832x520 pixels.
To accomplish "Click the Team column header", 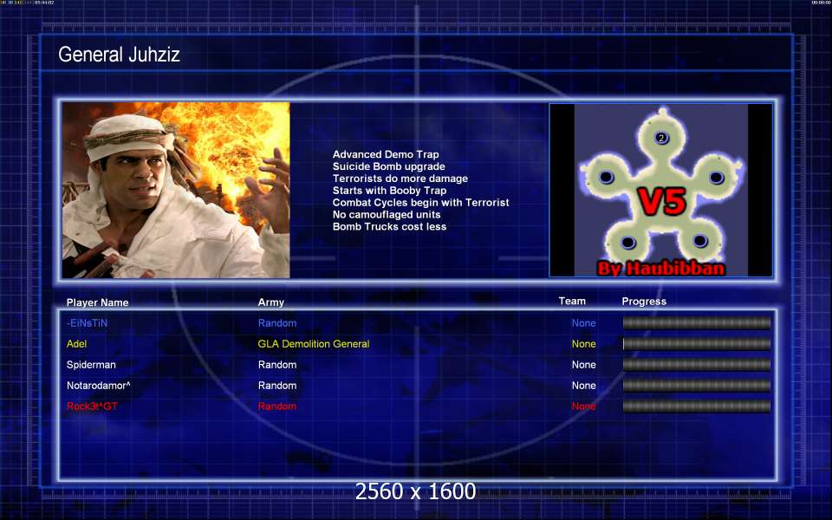I will (x=572, y=301).
